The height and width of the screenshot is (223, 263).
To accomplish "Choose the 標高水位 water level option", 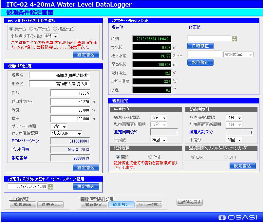I will click(55, 29).
